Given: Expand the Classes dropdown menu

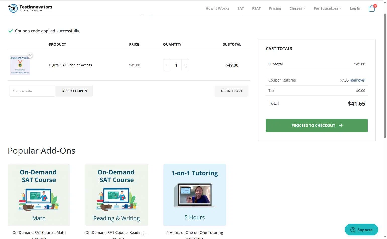Looking at the screenshot, I should coord(297,8).
